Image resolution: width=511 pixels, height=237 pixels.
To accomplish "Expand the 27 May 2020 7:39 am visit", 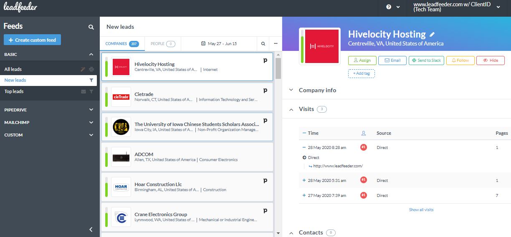I will click(304, 195).
